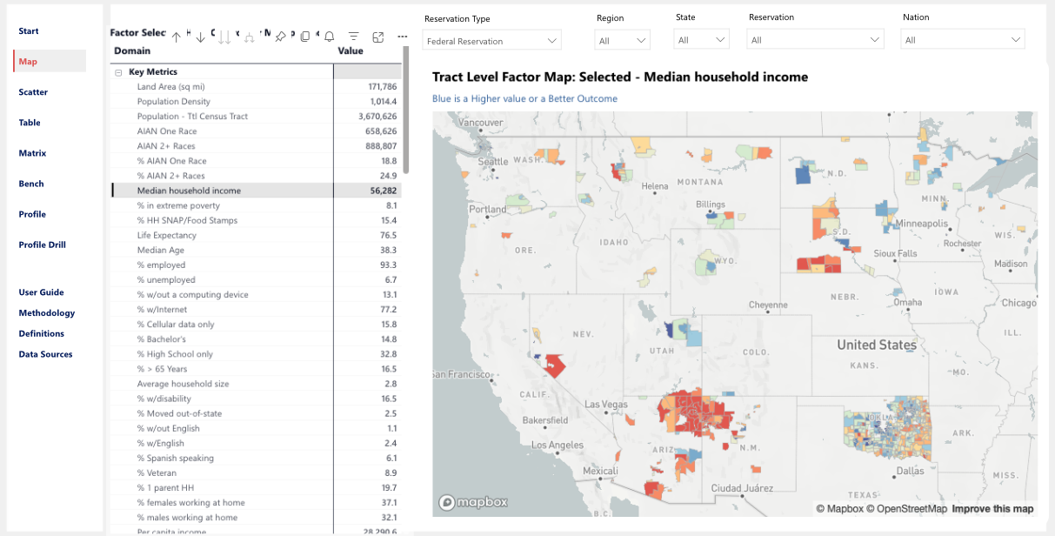This screenshot has width=1055, height=536.
Task: Select Population - Ttl Census Tract row
Action: pyautogui.click(x=256, y=117)
